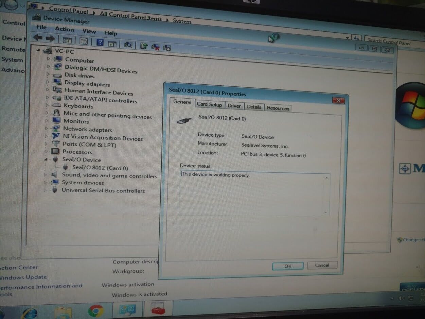Click the "Windows is activated" text
Viewport: 425px width, 319px height.
click(x=140, y=294)
